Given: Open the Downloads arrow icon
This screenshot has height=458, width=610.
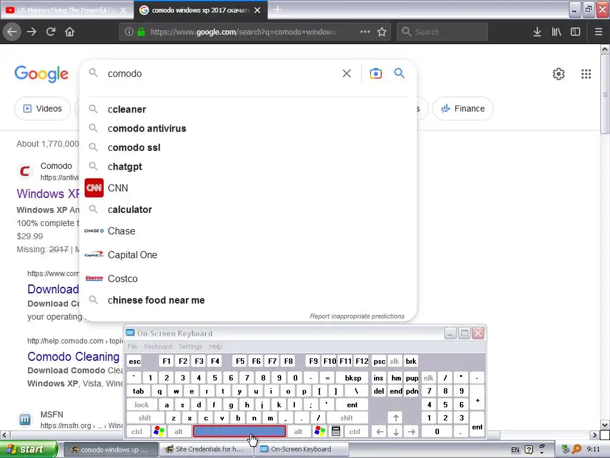Looking at the screenshot, I should (537, 32).
